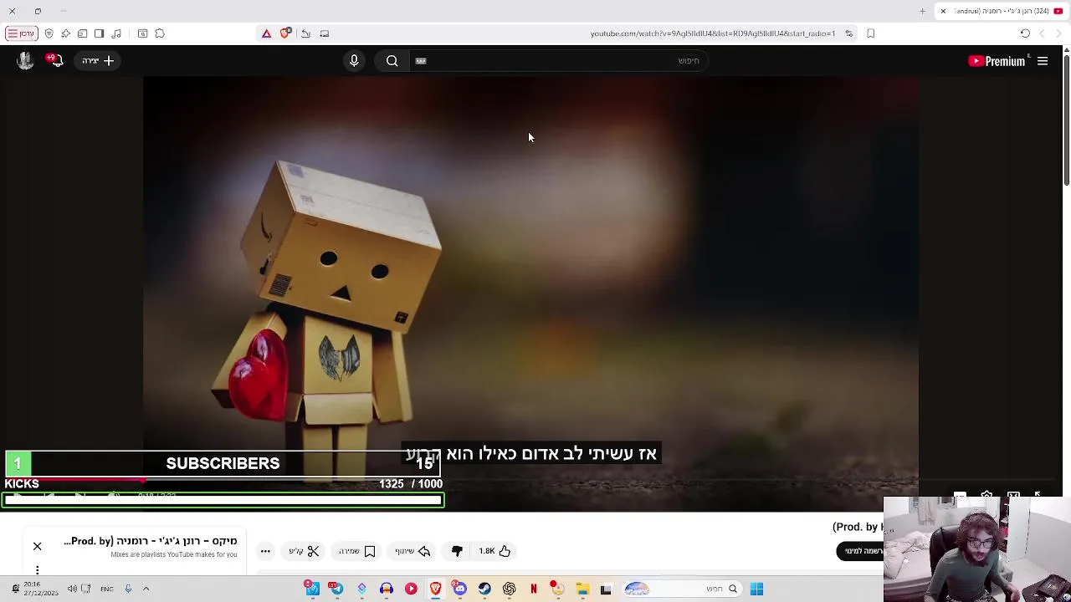Open File Explorer from taskbar
The image size is (1071, 602).
point(582,589)
